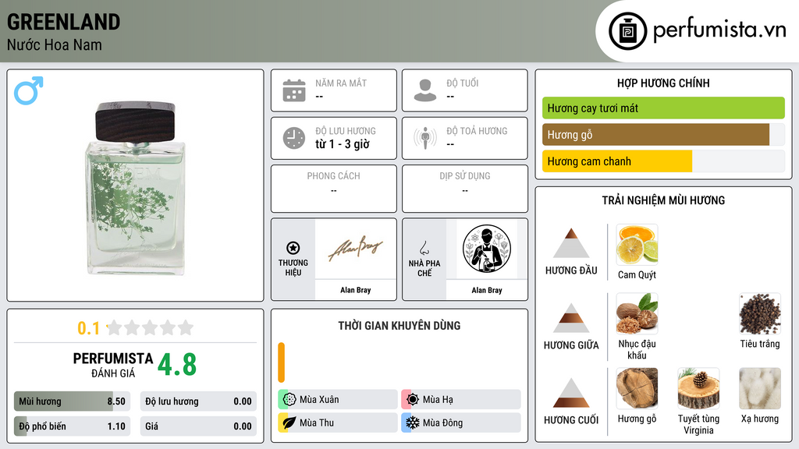This screenshot has height=449, width=799.
Task: Click the Mùi hương 8.50 rating bar
Action: point(73,401)
